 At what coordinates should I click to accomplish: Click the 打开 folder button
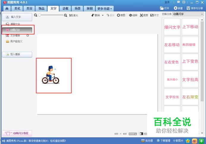tap(165, 8)
